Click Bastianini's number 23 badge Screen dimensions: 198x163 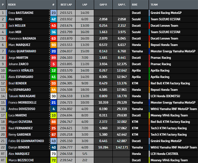tap(53, 13)
